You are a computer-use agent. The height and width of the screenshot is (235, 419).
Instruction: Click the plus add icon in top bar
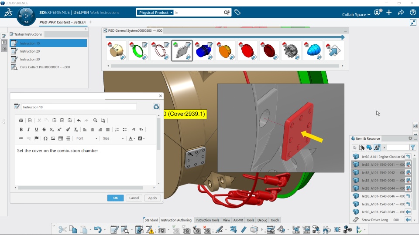point(389,12)
